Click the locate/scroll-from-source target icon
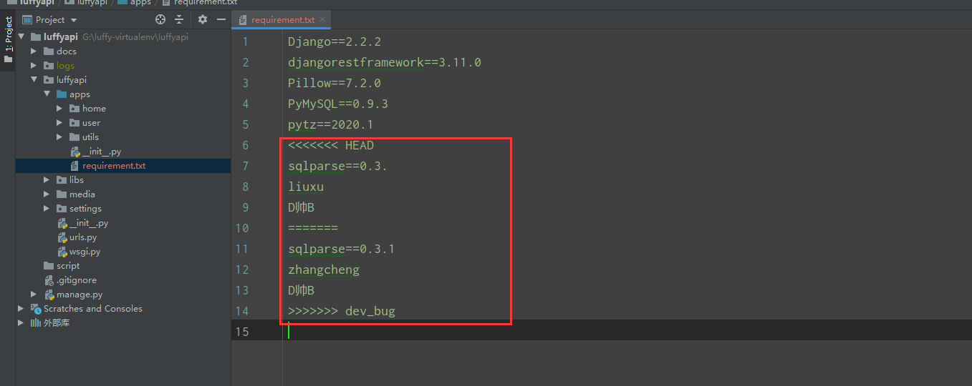The image size is (972, 386). coord(160,19)
